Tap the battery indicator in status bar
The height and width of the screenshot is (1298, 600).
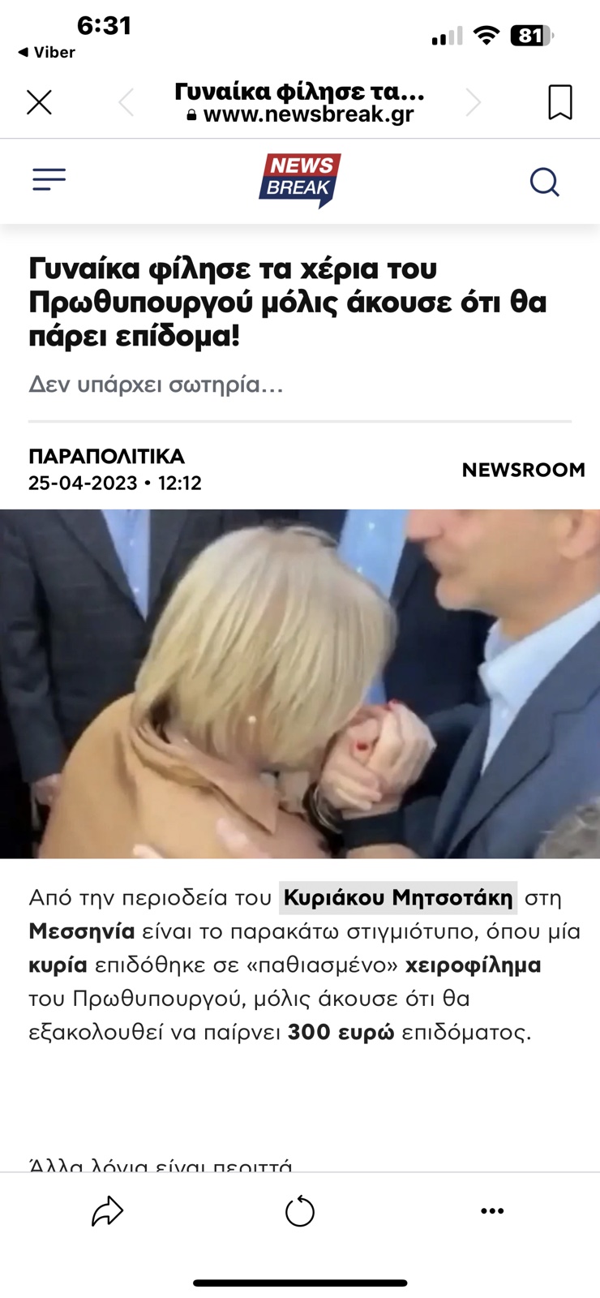(x=531, y=36)
